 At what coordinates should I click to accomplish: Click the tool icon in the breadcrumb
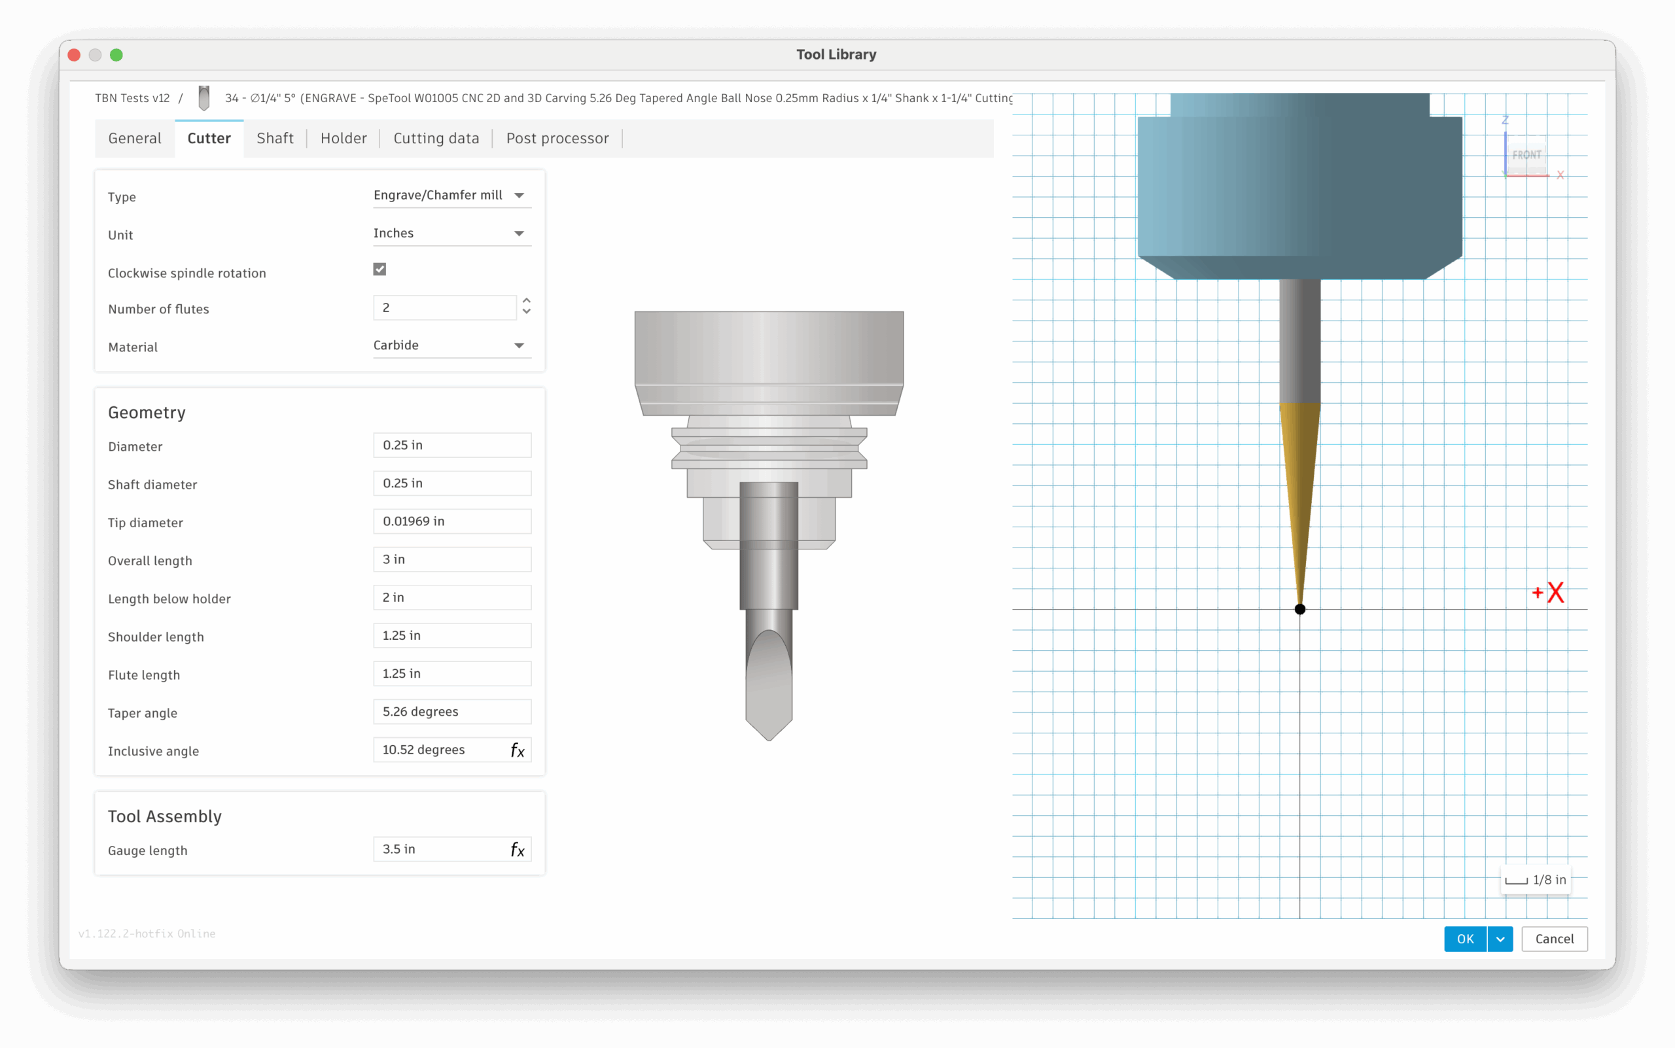point(204,98)
